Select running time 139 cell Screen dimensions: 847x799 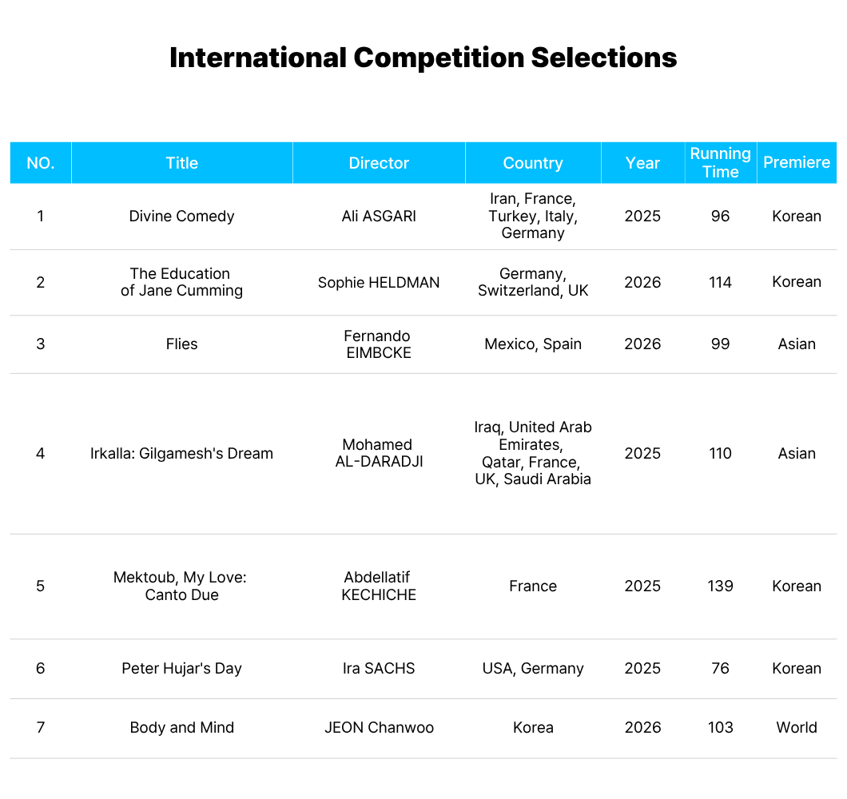click(x=720, y=586)
